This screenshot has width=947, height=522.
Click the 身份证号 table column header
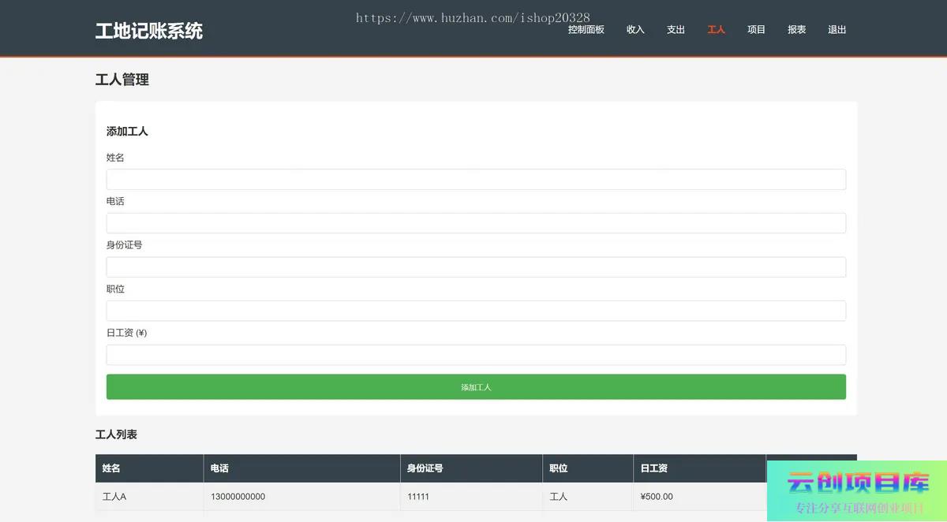[x=425, y=468]
